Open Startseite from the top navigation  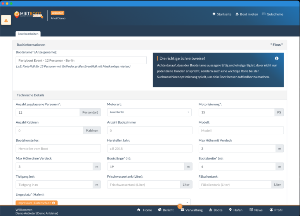point(222,14)
